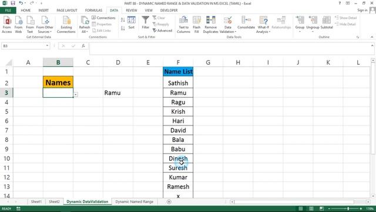
Task: Switch to Page Layout view
Action: [x=311, y=208]
